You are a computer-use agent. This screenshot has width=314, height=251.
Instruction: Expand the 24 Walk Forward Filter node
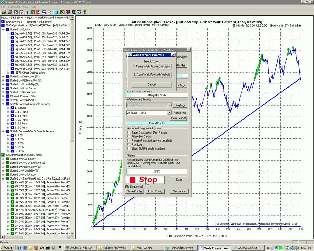tap(3, 96)
